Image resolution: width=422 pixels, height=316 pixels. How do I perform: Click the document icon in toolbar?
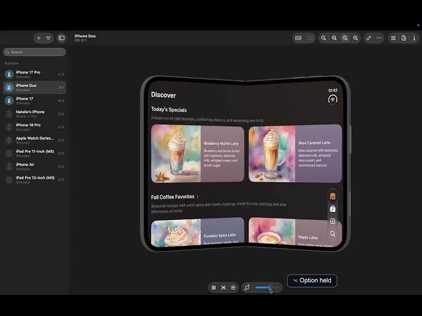pos(404,38)
